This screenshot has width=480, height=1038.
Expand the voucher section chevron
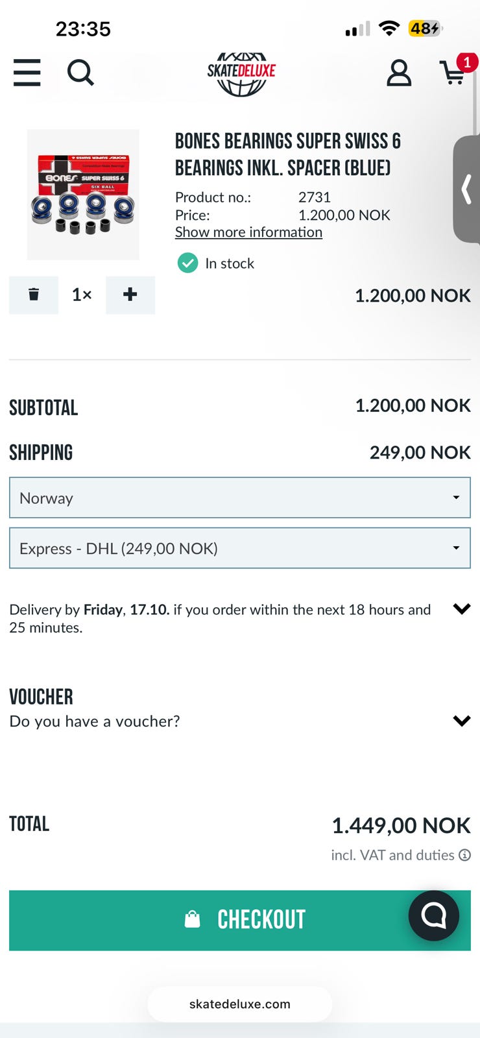[461, 721]
